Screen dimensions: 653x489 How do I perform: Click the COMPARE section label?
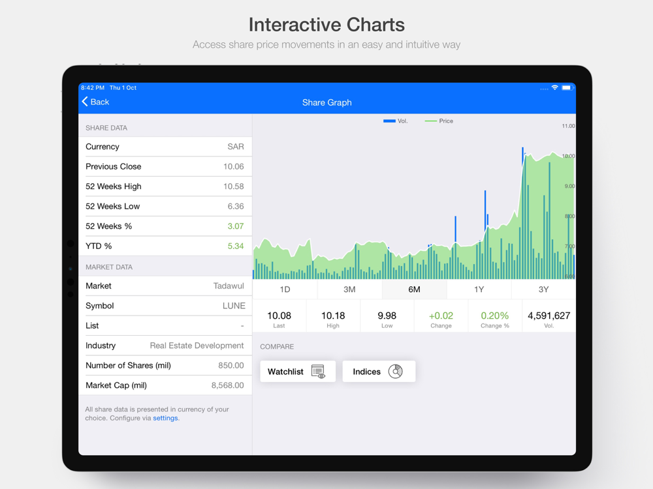[x=277, y=347]
